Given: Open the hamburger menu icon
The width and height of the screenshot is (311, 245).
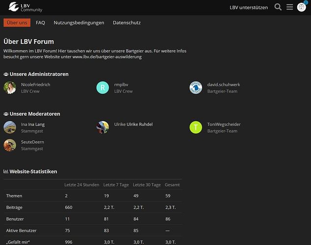Looking at the screenshot, I should 289,7.
